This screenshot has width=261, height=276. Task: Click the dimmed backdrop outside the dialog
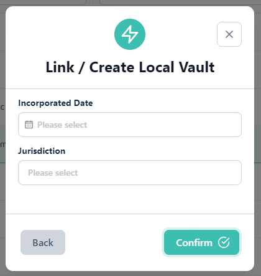tap(257, 145)
